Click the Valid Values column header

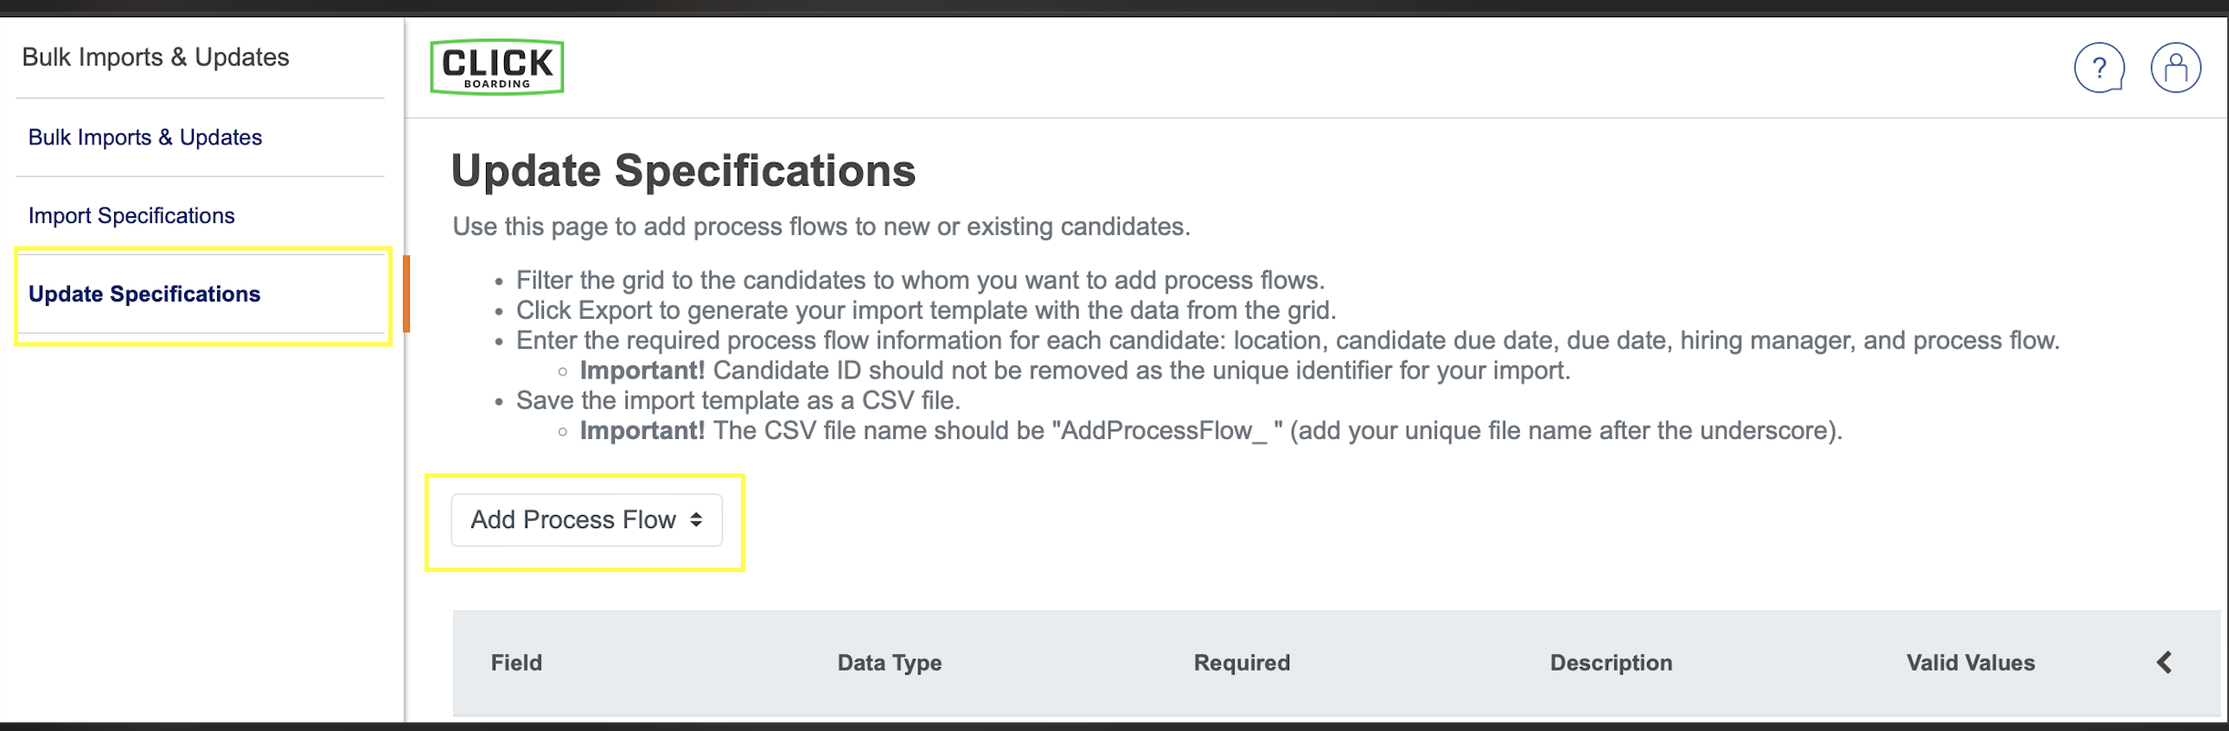click(x=1970, y=663)
